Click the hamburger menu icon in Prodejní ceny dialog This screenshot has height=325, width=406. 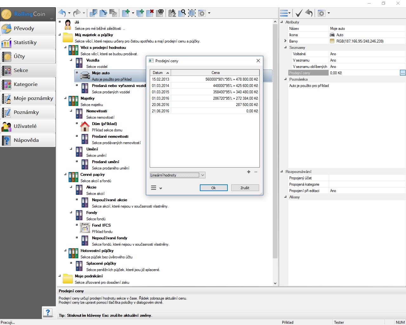point(154,188)
